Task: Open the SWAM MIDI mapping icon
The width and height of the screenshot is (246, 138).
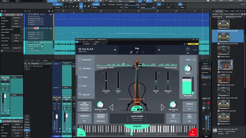Action: [188, 49]
